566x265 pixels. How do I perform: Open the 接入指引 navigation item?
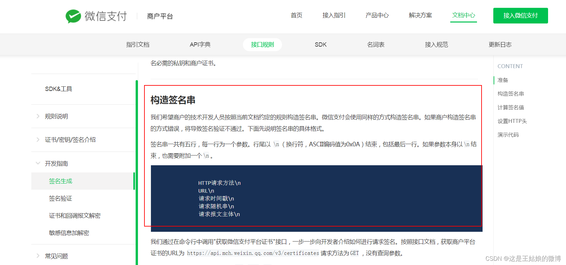point(334,15)
